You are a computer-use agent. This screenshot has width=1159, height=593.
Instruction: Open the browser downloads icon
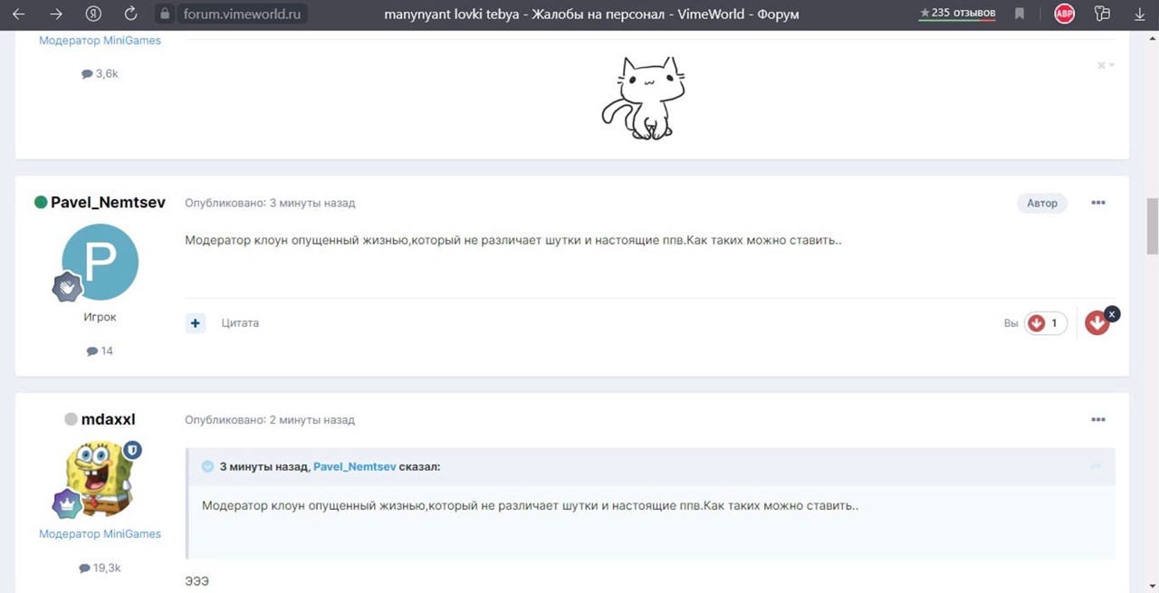(1139, 14)
